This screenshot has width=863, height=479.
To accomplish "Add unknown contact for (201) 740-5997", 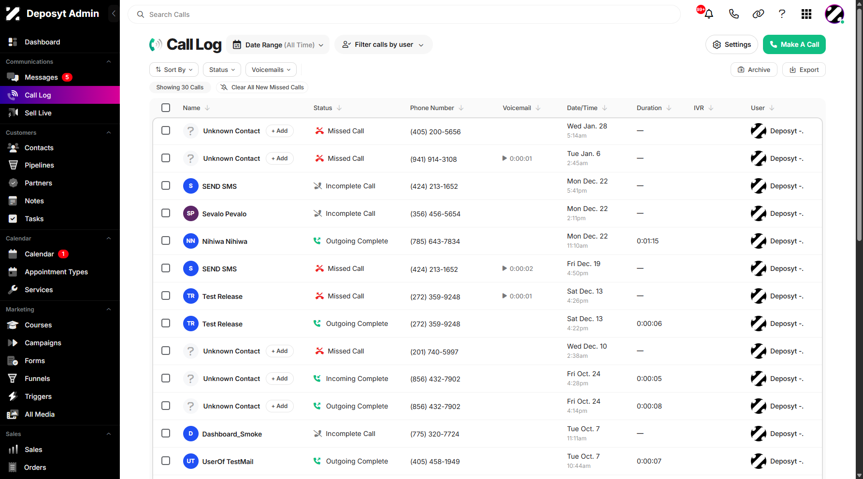I will pyautogui.click(x=280, y=351).
